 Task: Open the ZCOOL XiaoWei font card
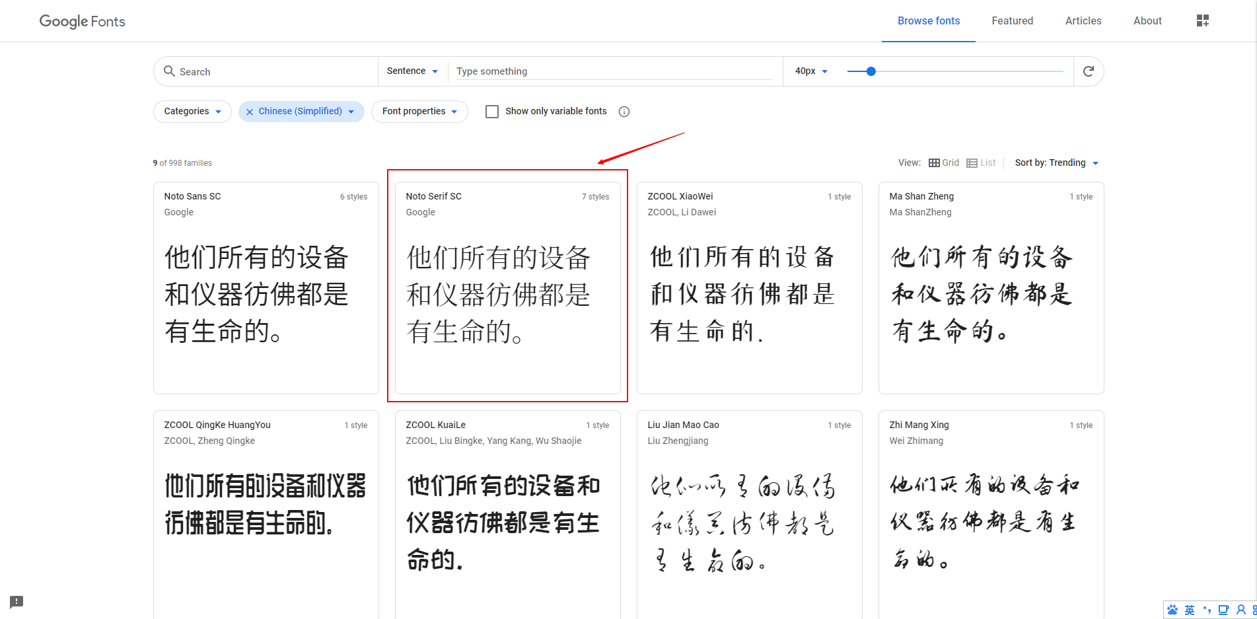click(750, 288)
